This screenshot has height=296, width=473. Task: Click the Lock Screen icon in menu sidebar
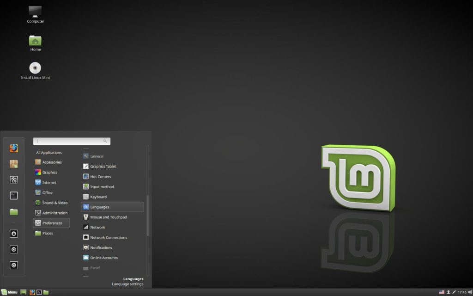click(14, 234)
